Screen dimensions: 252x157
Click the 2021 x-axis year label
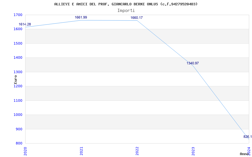pyautogui.click(x=81, y=151)
